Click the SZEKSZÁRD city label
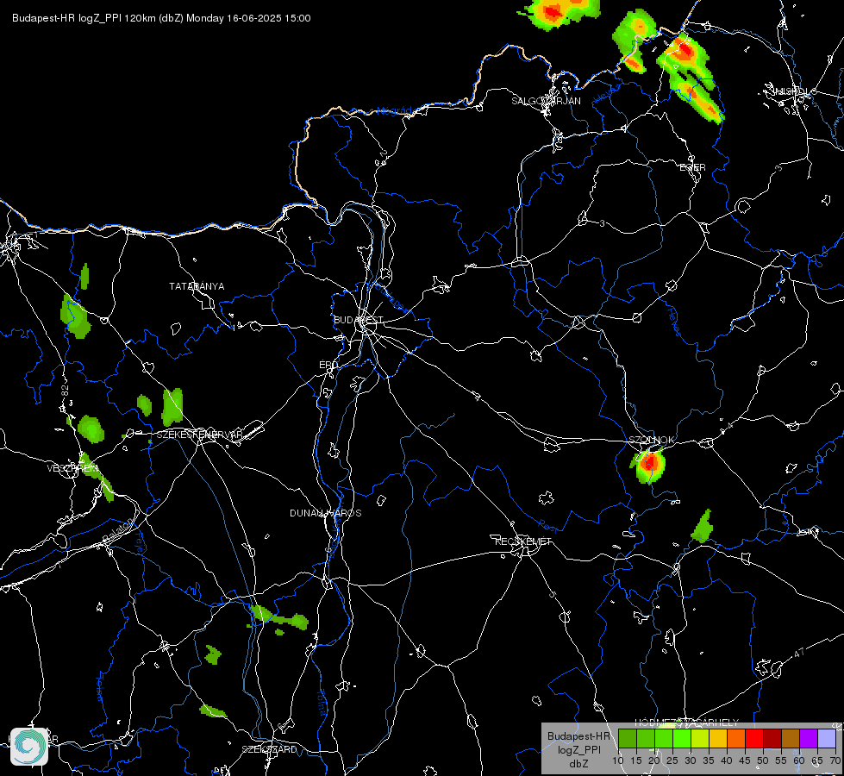844x776 pixels. click(269, 749)
